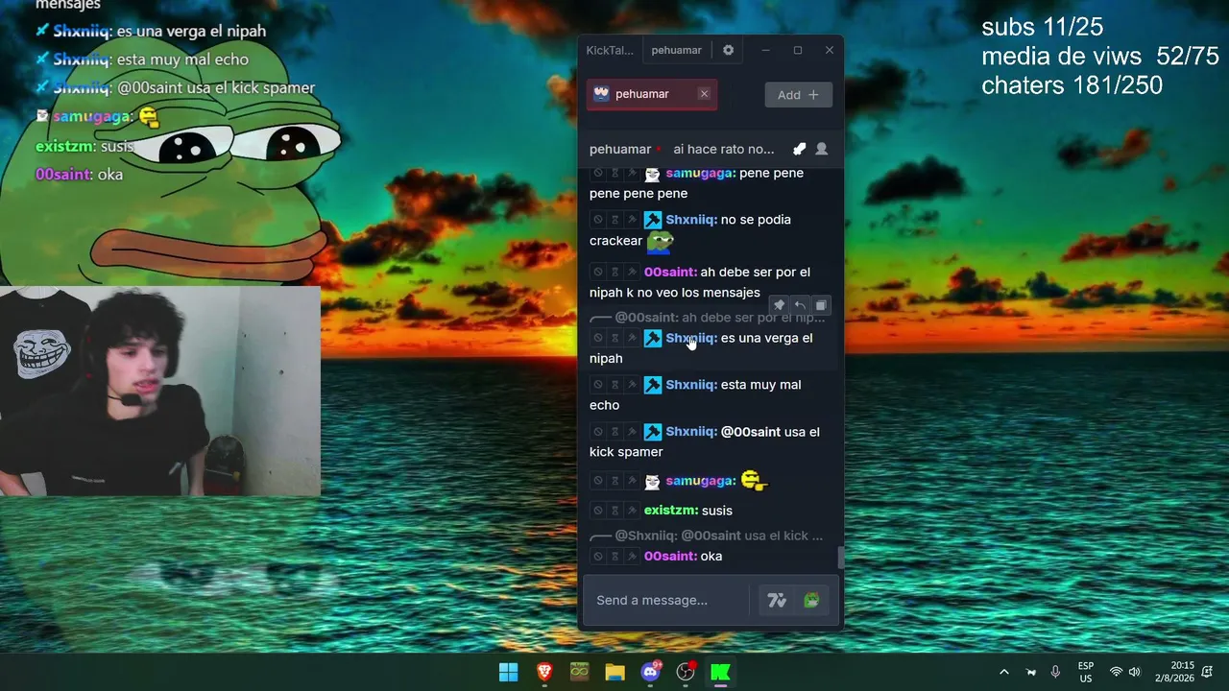Open existzm username in chat window

[671, 511]
